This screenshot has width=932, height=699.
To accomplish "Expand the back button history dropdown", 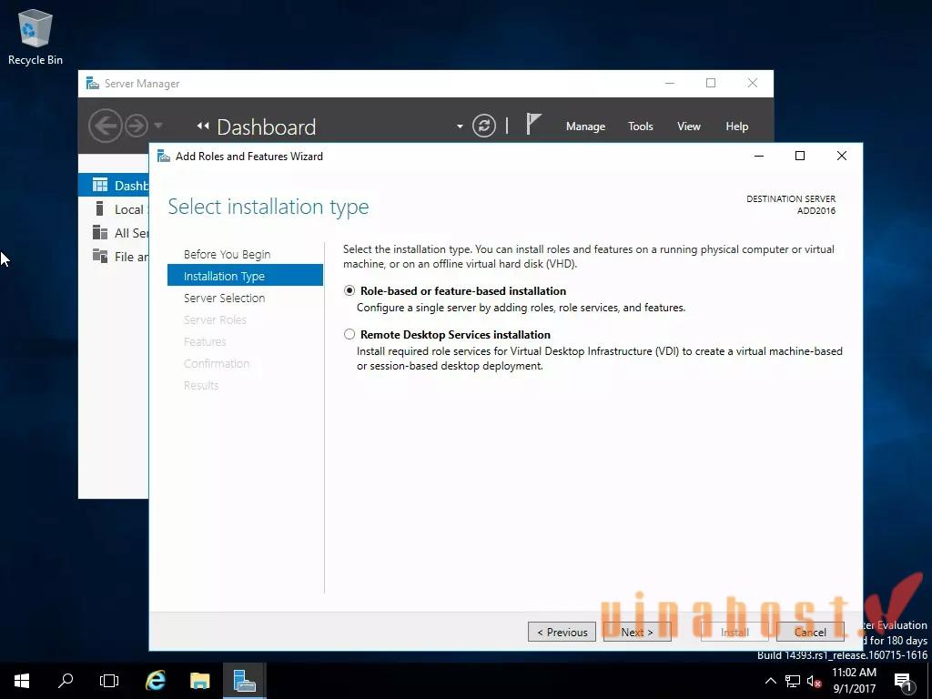I will point(158,128).
